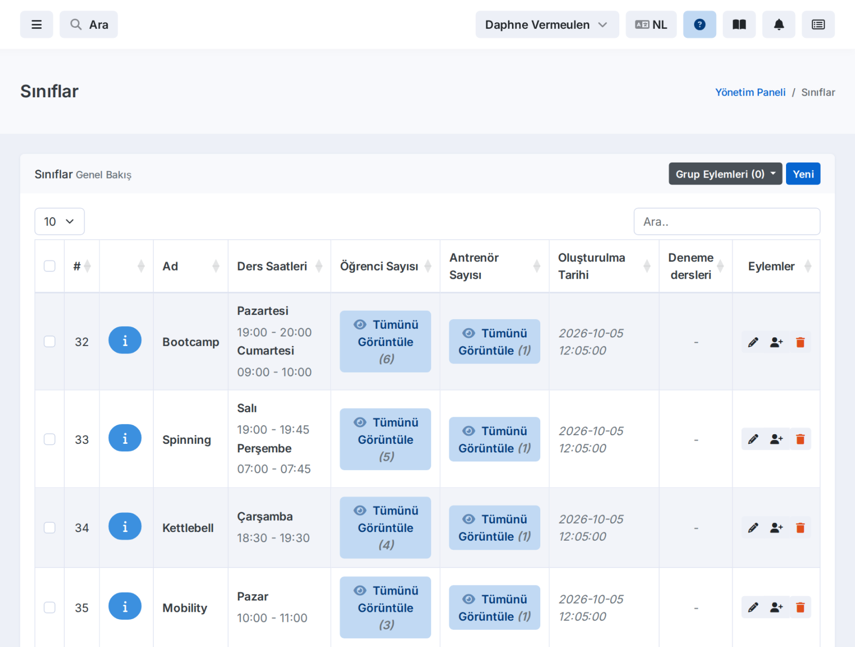
Task: Edit the Mobility class with pencil icon
Action: (x=753, y=607)
